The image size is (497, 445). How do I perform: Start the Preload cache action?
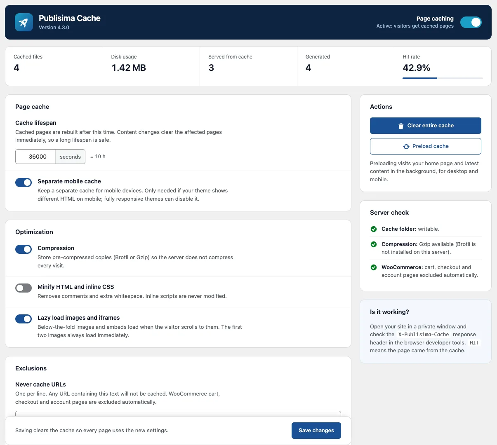point(426,146)
